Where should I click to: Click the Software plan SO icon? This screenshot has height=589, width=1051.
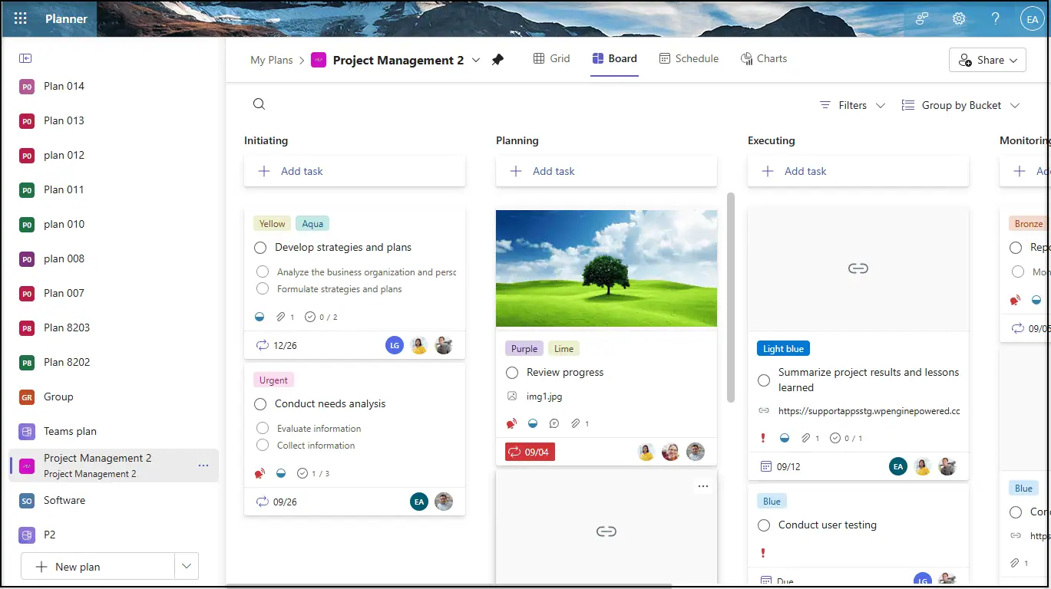coord(27,501)
